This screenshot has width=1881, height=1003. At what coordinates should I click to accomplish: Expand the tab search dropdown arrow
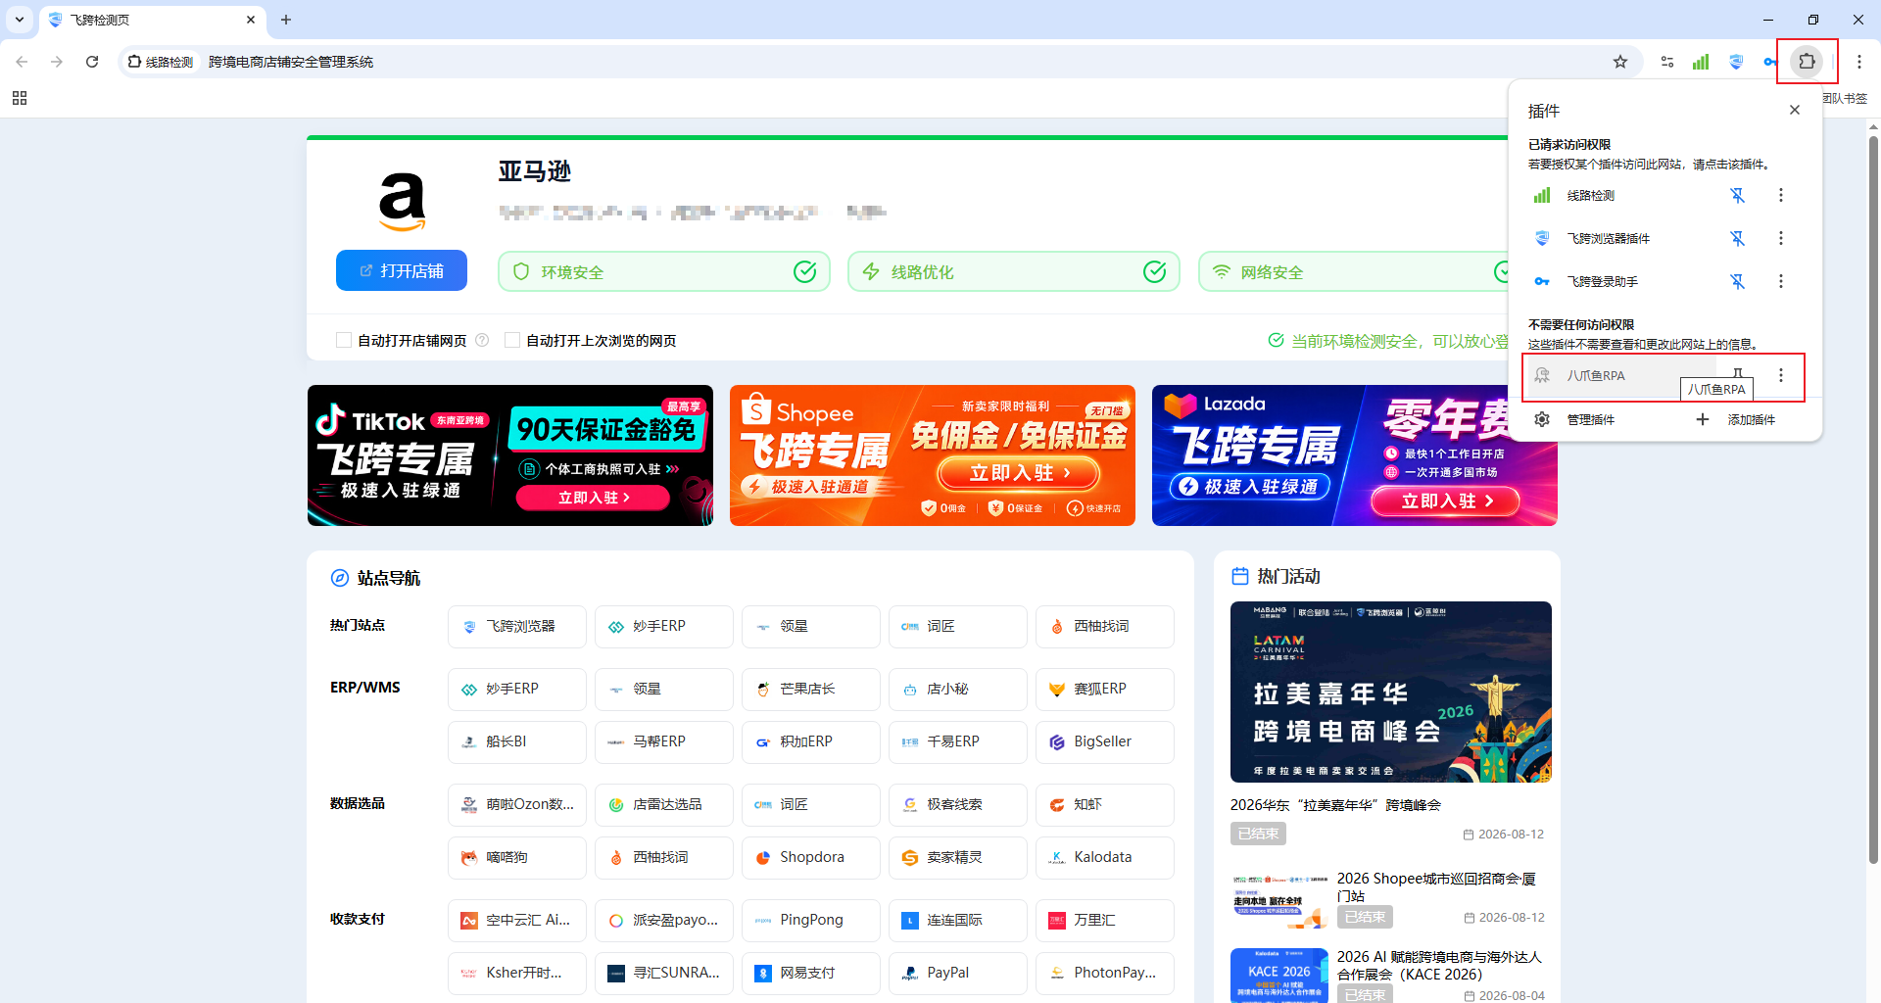[20, 20]
